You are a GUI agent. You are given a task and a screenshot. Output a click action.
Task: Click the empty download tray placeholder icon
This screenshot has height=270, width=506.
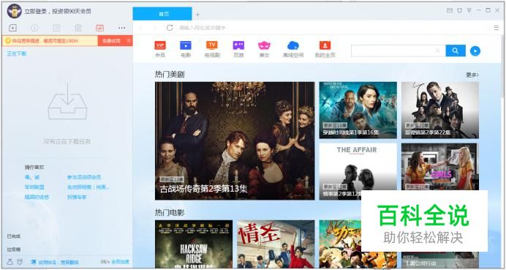pos(67,102)
